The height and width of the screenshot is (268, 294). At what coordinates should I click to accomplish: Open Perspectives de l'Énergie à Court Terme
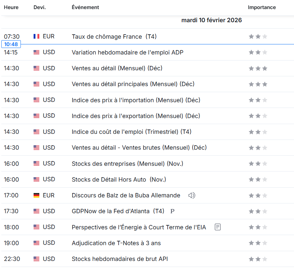[x=139, y=227]
